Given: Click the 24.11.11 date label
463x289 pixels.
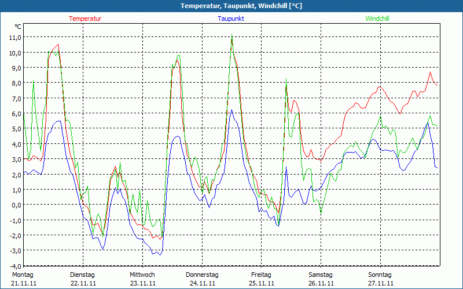Looking at the screenshot, I should coord(202,283).
